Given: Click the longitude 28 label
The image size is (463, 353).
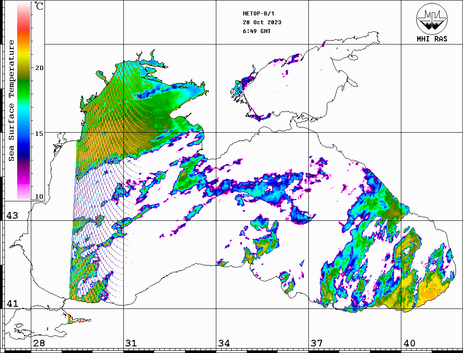Looking at the screenshot, I should (x=39, y=343).
